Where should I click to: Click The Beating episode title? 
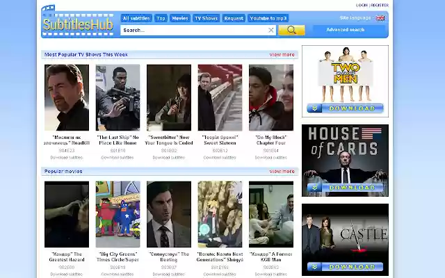[x=169, y=257]
